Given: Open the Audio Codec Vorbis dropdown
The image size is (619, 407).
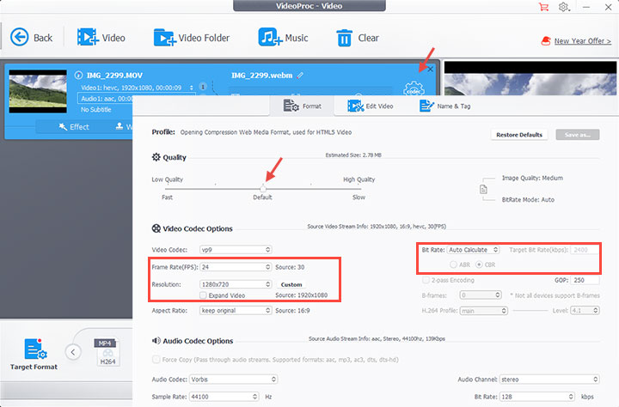Looking at the screenshot, I should point(233,379).
